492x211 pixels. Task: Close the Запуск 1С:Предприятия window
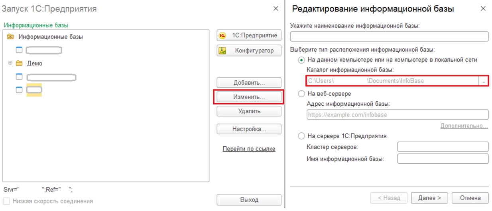point(276,8)
